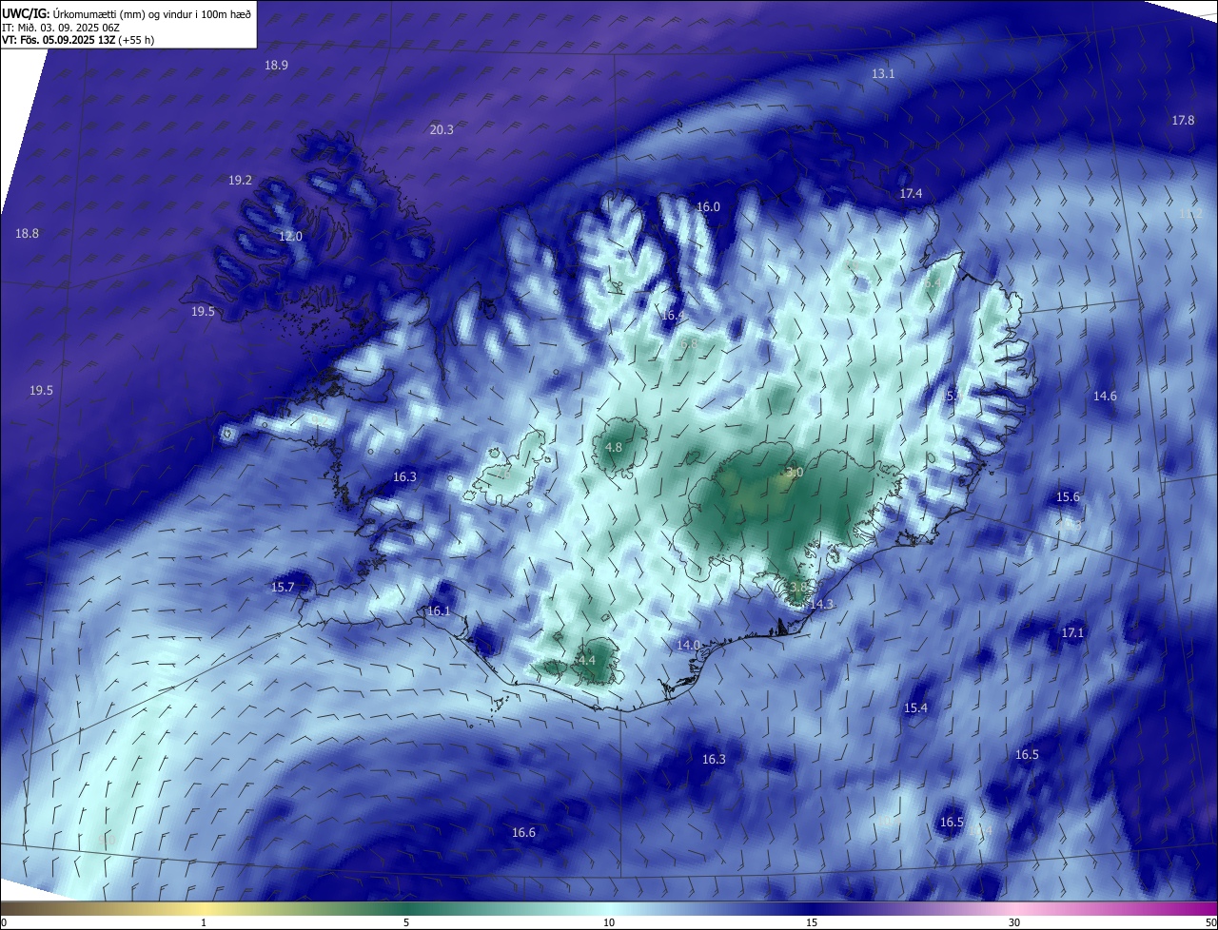This screenshot has height=930, width=1218.
Task: Click the map value 14.3
Action: pos(821,604)
